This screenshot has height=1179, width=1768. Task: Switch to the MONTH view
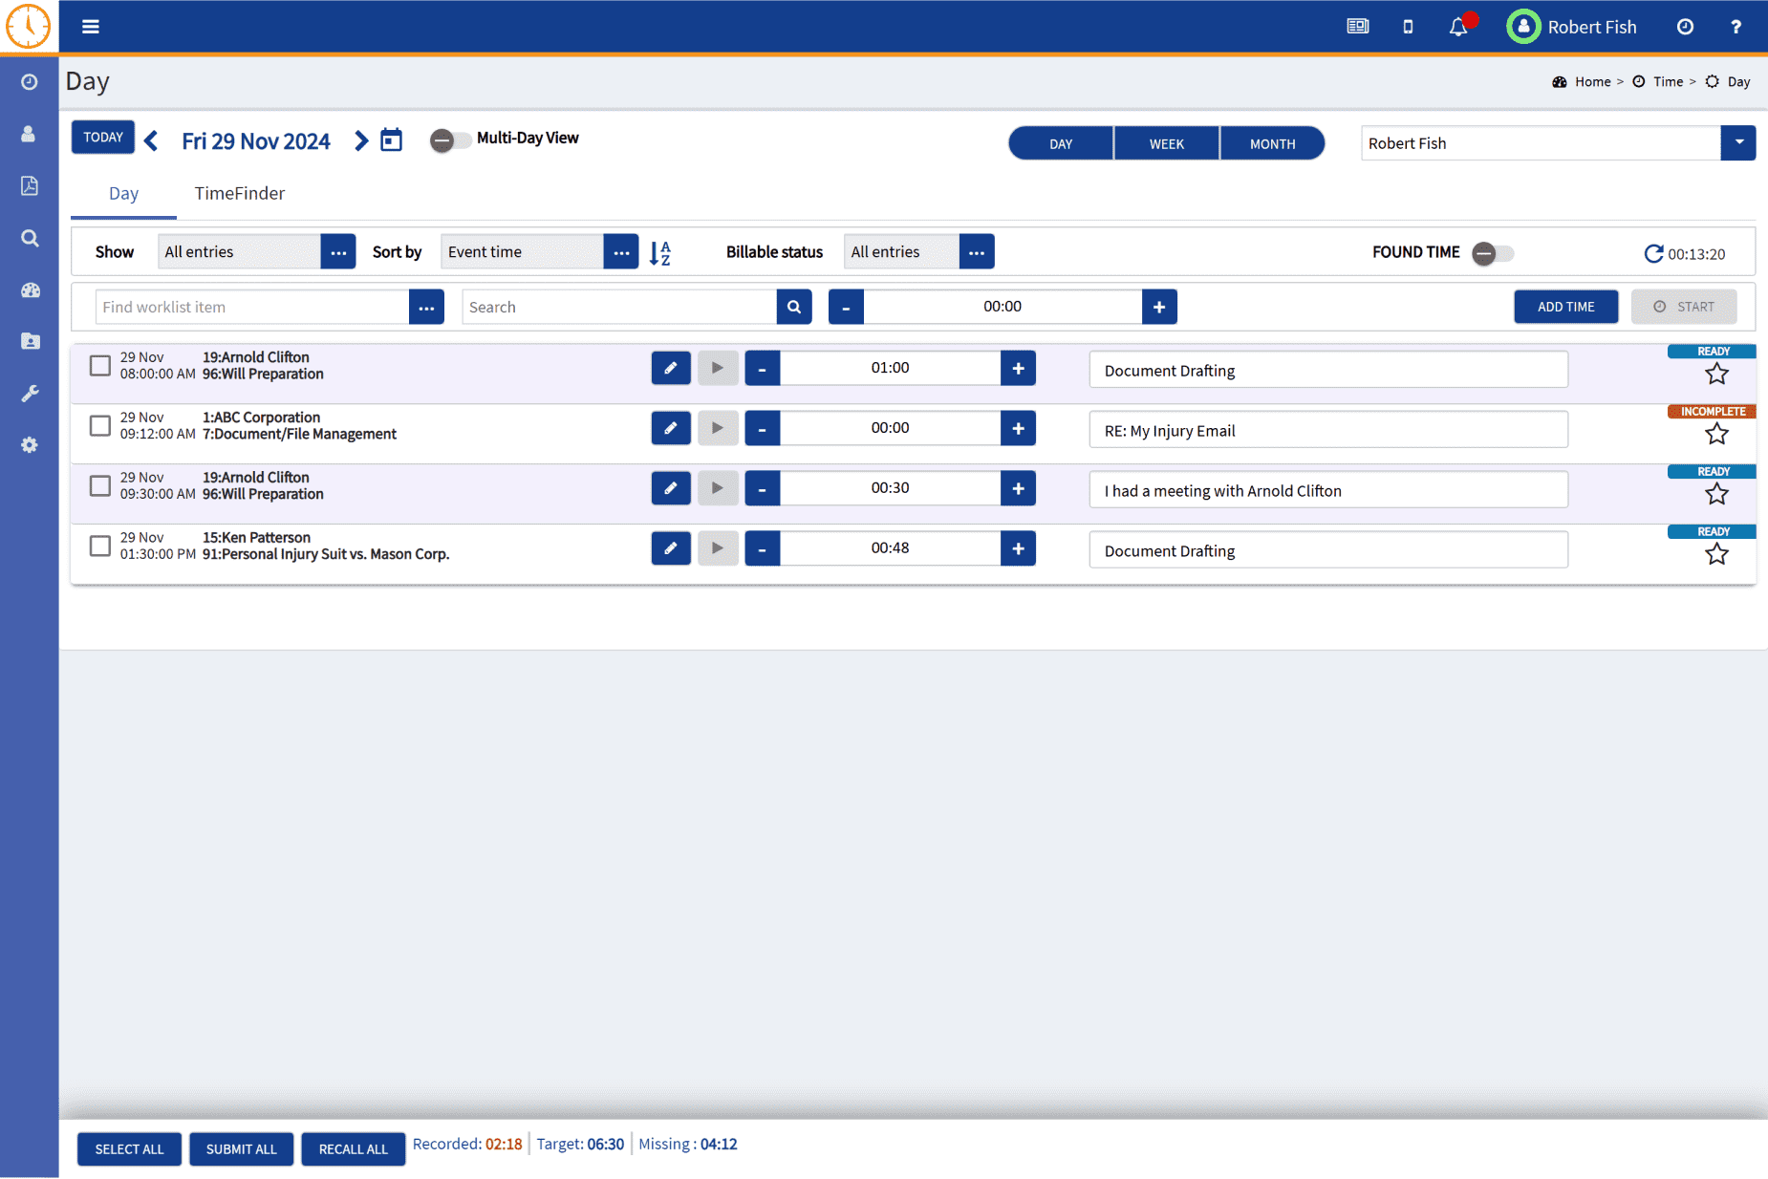click(1272, 142)
